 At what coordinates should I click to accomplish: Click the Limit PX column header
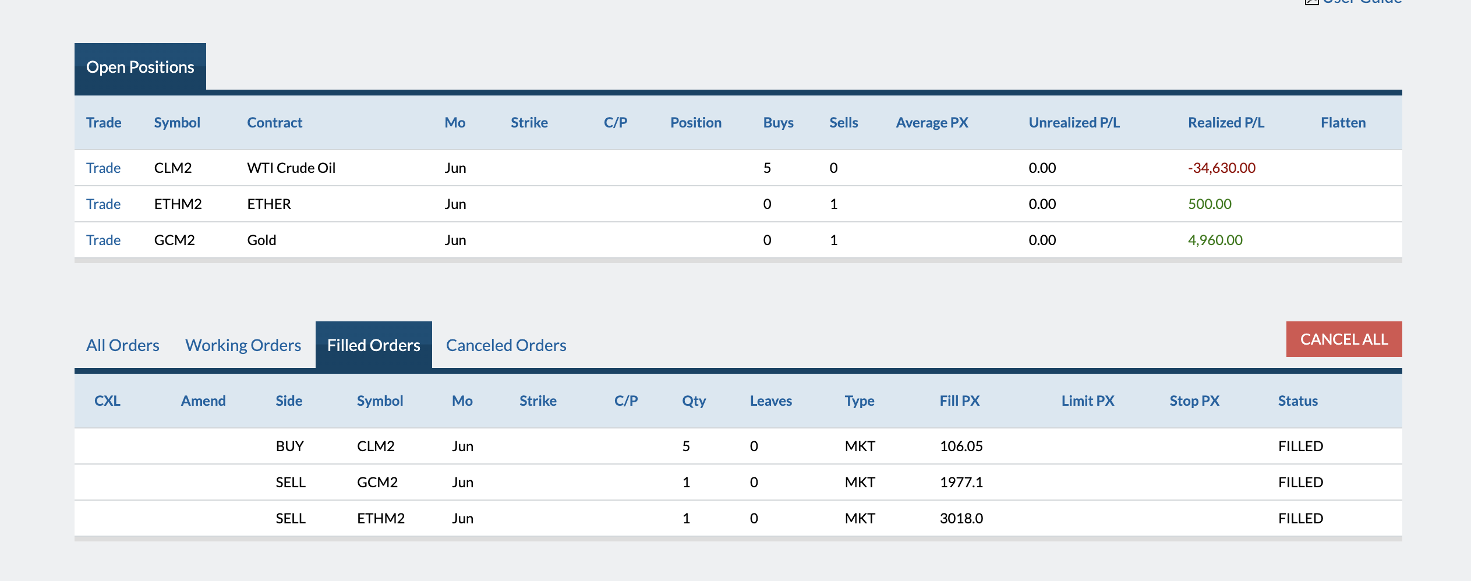1088,401
